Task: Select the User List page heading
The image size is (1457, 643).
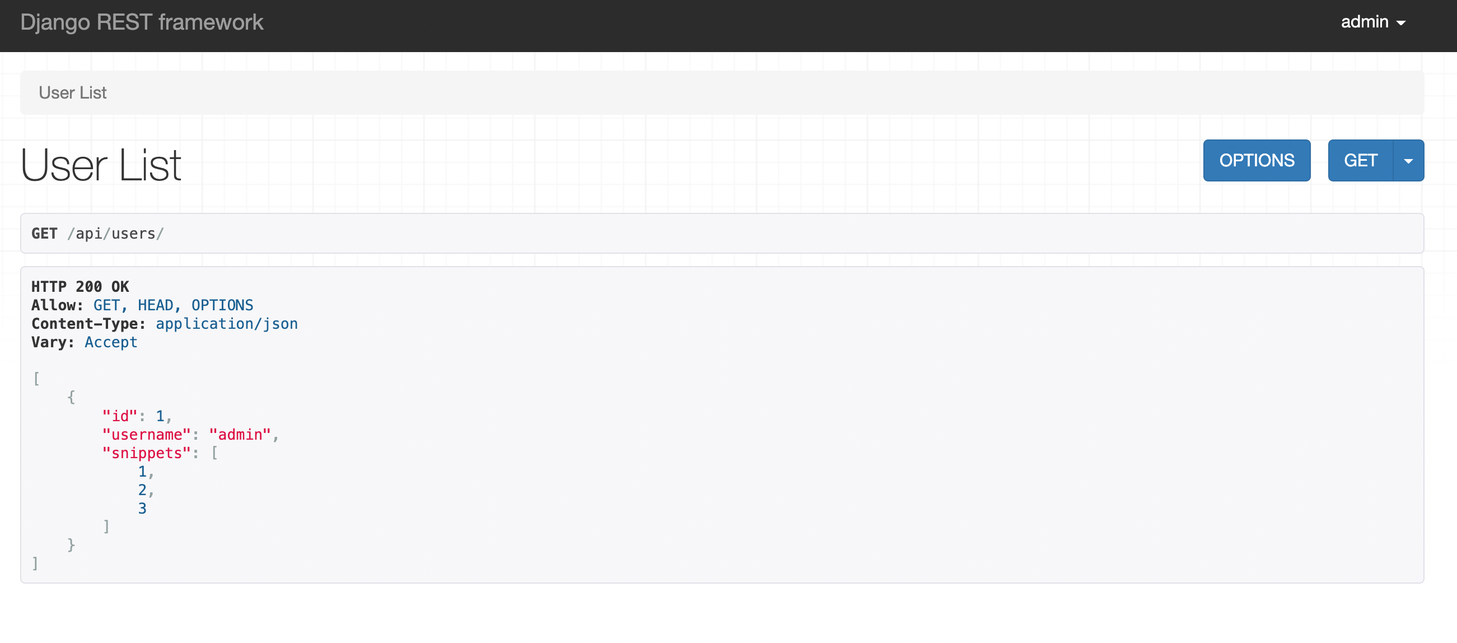Action: 101,165
